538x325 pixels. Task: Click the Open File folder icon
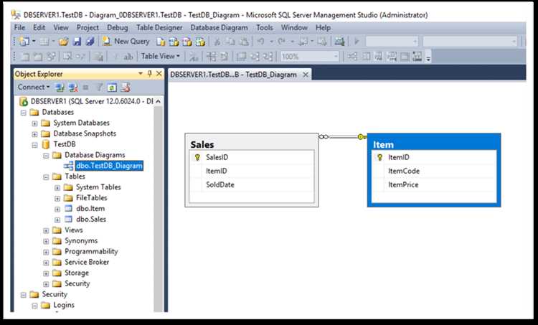[x=63, y=42]
